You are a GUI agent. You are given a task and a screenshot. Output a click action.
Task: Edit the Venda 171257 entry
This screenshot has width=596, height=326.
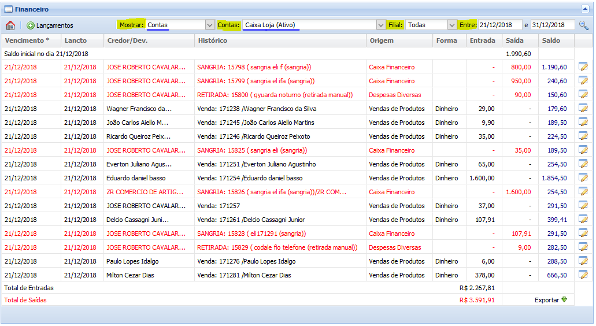pyautogui.click(x=583, y=205)
